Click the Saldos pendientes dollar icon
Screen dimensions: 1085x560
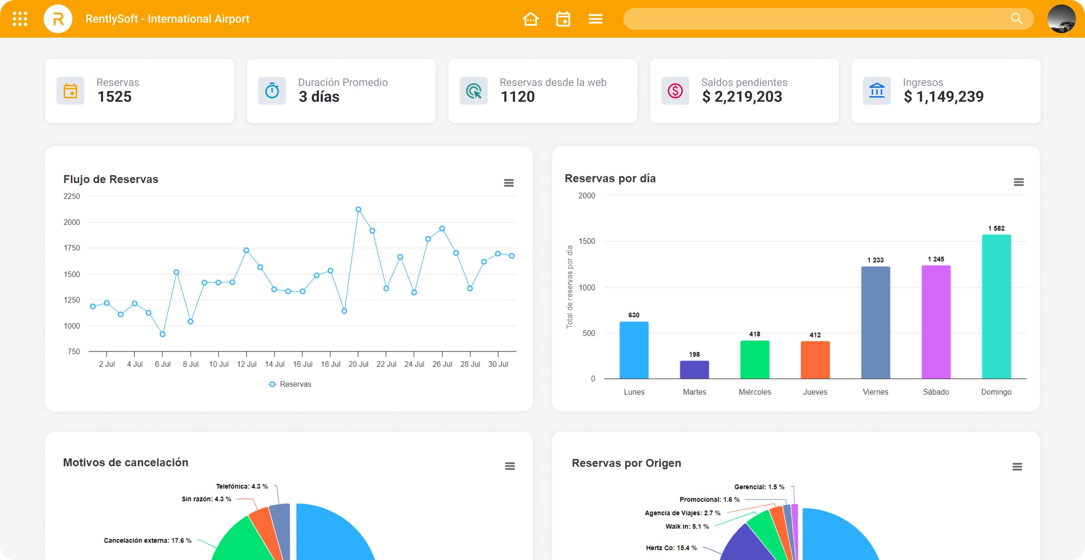pyautogui.click(x=675, y=90)
